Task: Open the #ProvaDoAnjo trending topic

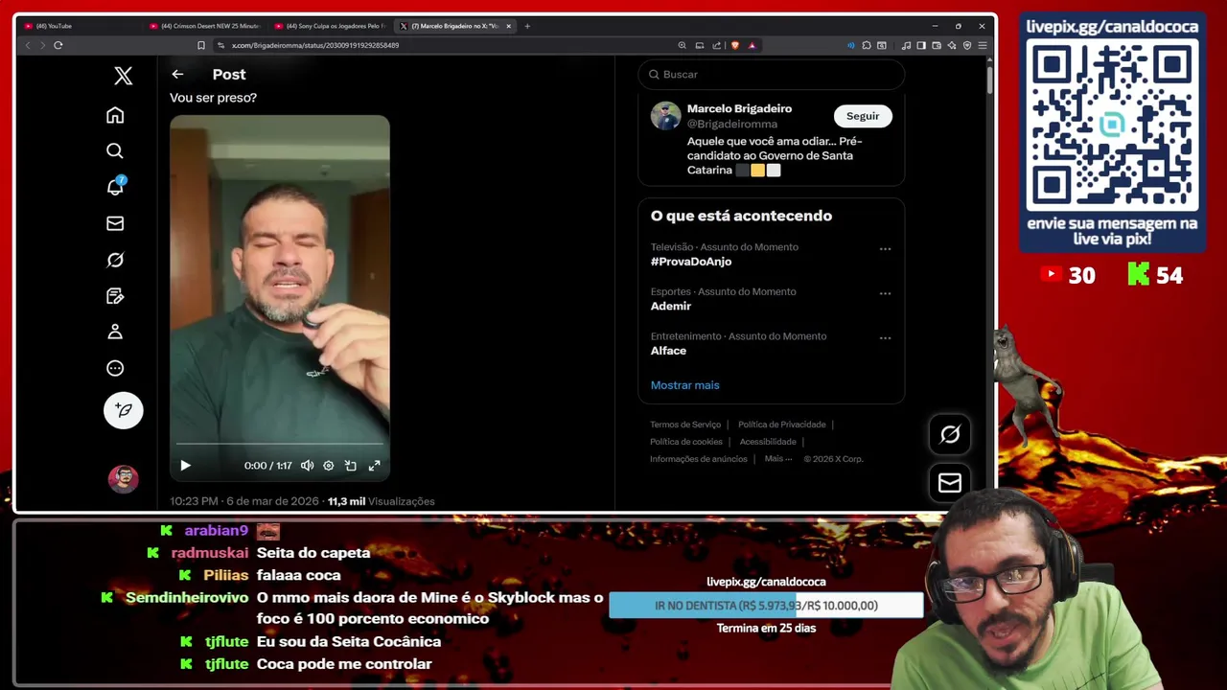Action: pos(691,262)
